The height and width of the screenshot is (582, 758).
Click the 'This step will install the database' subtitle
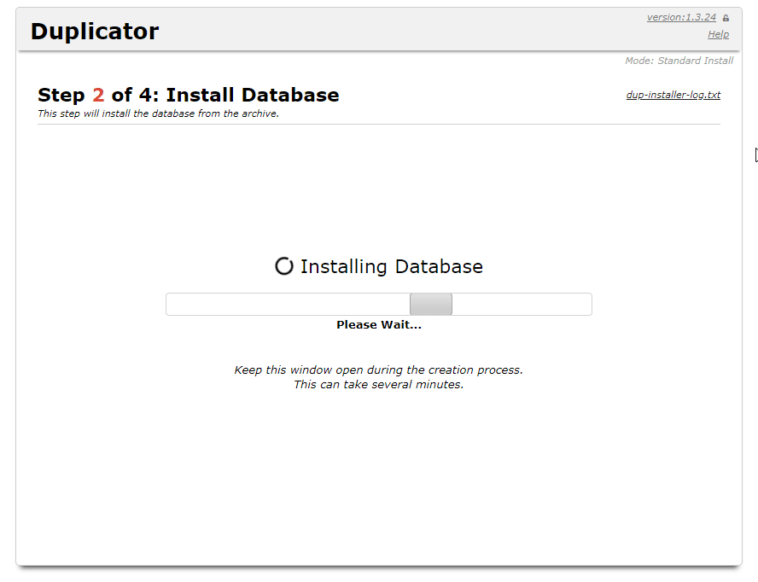pyautogui.click(x=158, y=113)
